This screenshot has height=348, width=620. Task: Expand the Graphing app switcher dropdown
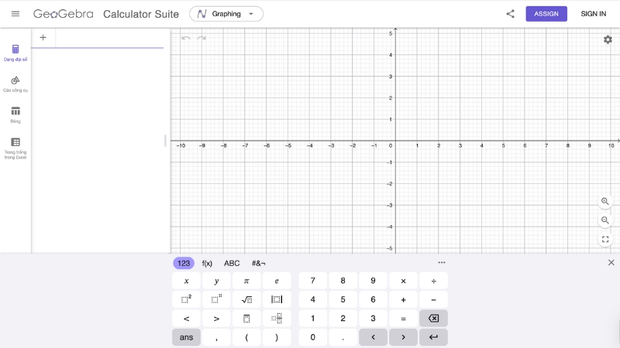(226, 14)
